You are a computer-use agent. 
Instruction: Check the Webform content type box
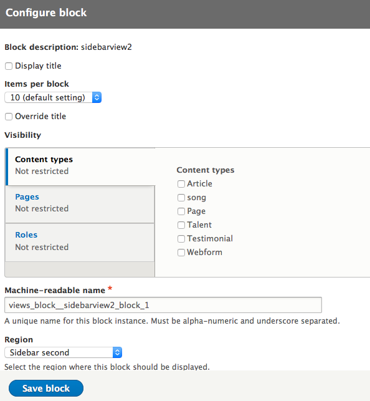tap(181, 253)
